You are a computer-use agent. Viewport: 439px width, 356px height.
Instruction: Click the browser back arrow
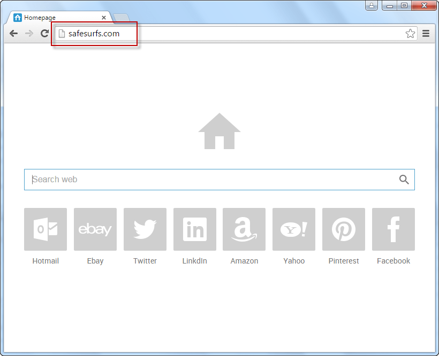click(x=13, y=34)
